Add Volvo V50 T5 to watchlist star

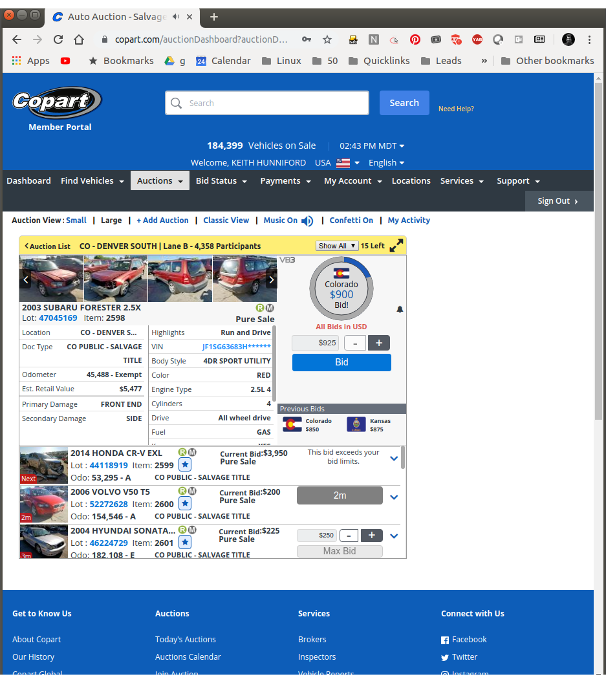tap(185, 503)
